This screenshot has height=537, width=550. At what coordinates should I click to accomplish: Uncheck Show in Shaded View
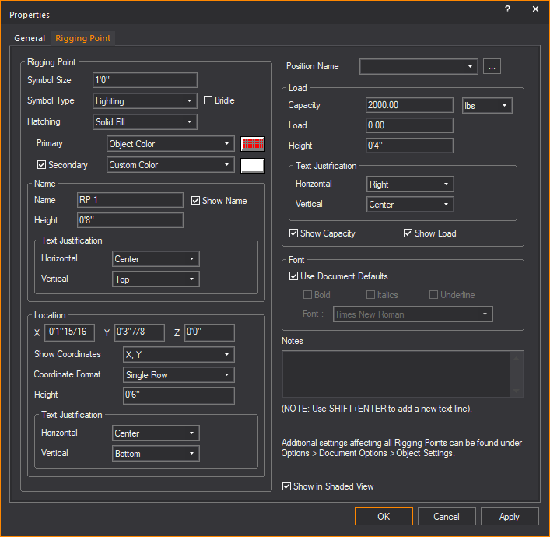(288, 486)
